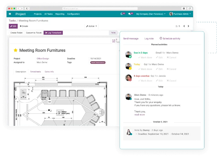Click assignee name Marc Demo in form

42,62
